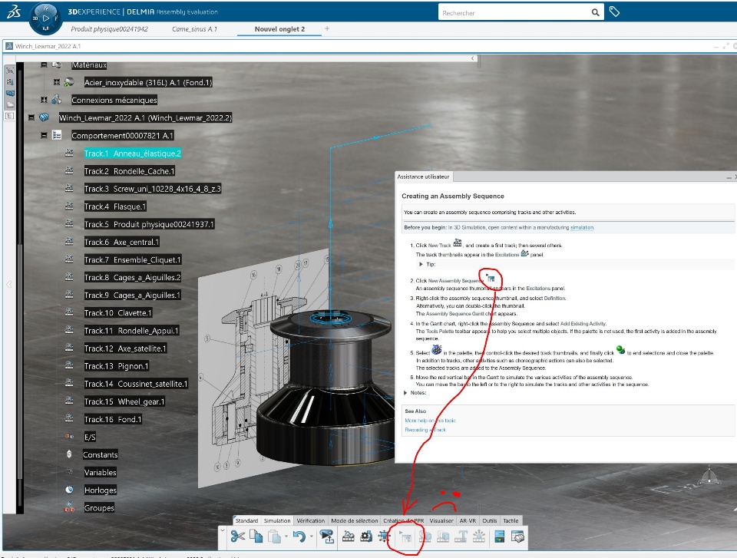Switch to the Came_sinus A.1 tab

pos(194,29)
